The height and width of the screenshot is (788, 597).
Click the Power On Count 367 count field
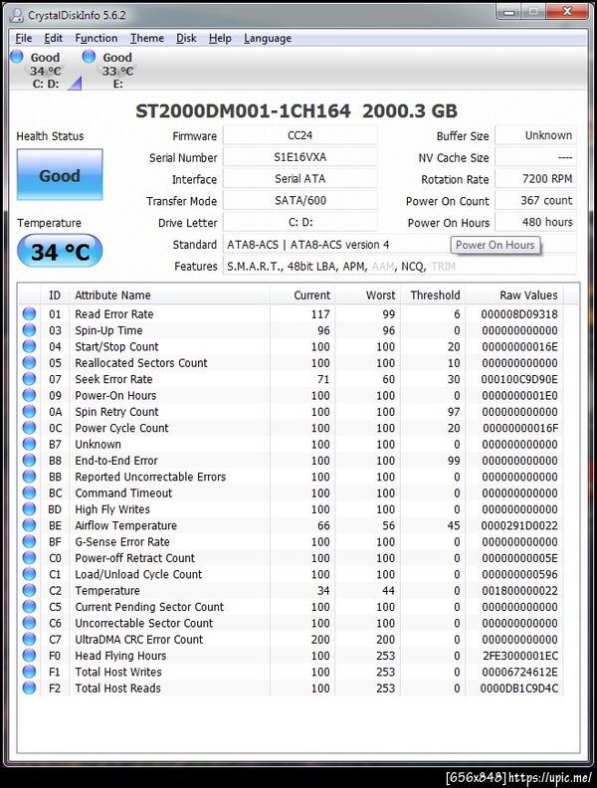click(x=535, y=201)
